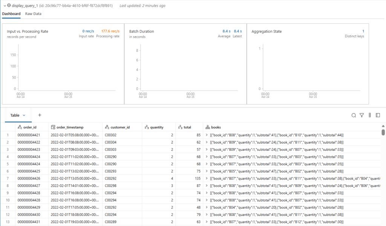Click the search icon above the table
This screenshot has width=386, height=226.
tap(354, 115)
